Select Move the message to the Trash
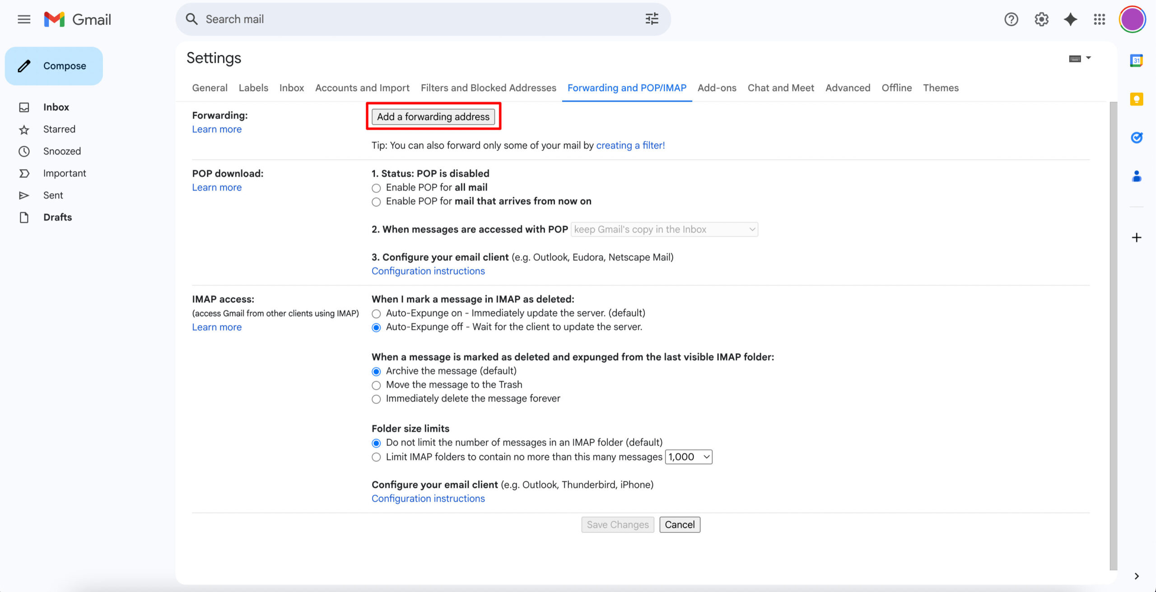Screen dimensions: 1156x592 click(x=376, y=385)
